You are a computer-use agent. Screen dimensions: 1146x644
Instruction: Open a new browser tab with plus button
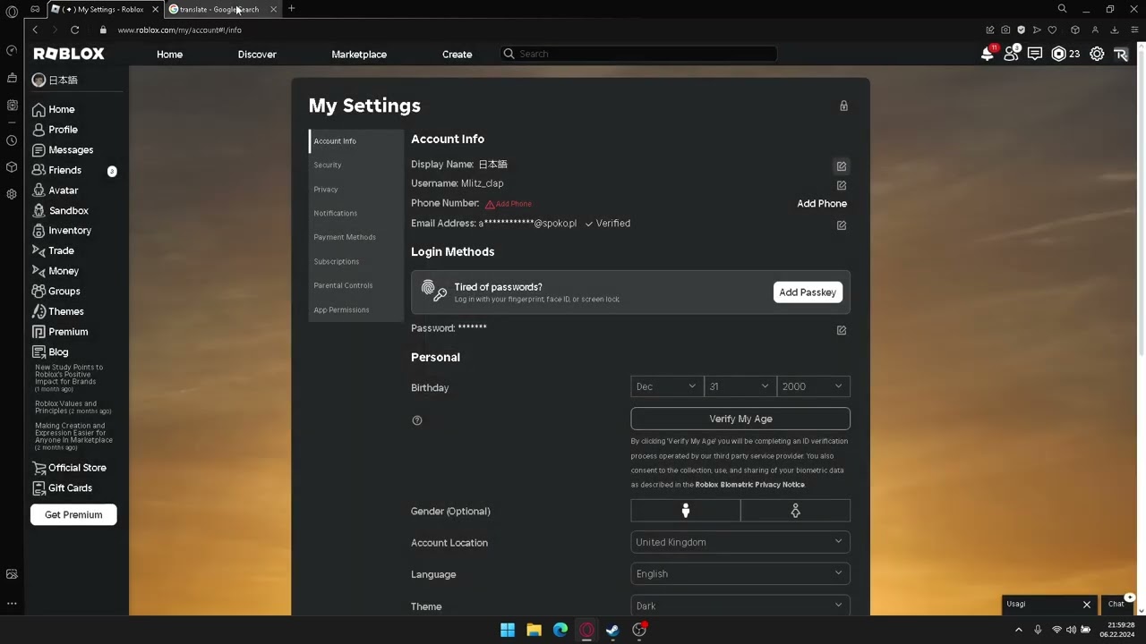(x=291, y=9)
